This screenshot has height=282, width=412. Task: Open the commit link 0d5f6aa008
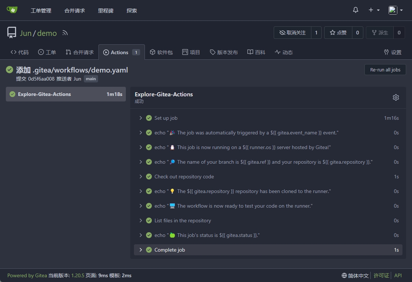pos(41,79)
